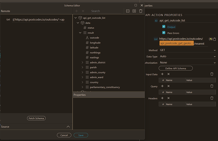Image resolution: width=218 pixels, height=141 pixels.
Task: Click the Headers Name column header
Action: tap(175, 104)
